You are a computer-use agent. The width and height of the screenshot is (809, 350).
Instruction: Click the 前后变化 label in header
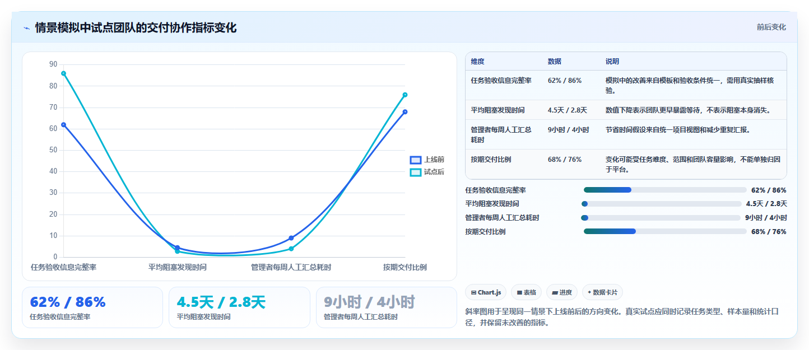coord(771,27)
